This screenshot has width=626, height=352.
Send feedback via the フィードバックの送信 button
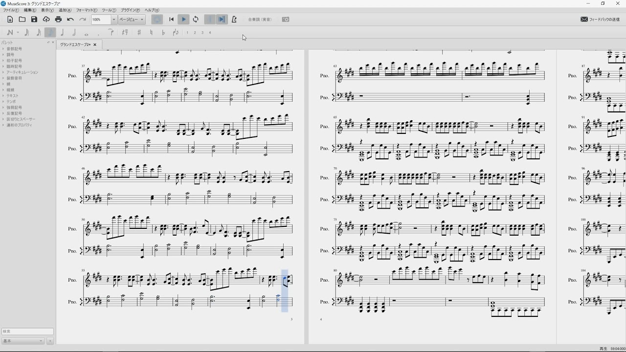(x=600, y=20)
